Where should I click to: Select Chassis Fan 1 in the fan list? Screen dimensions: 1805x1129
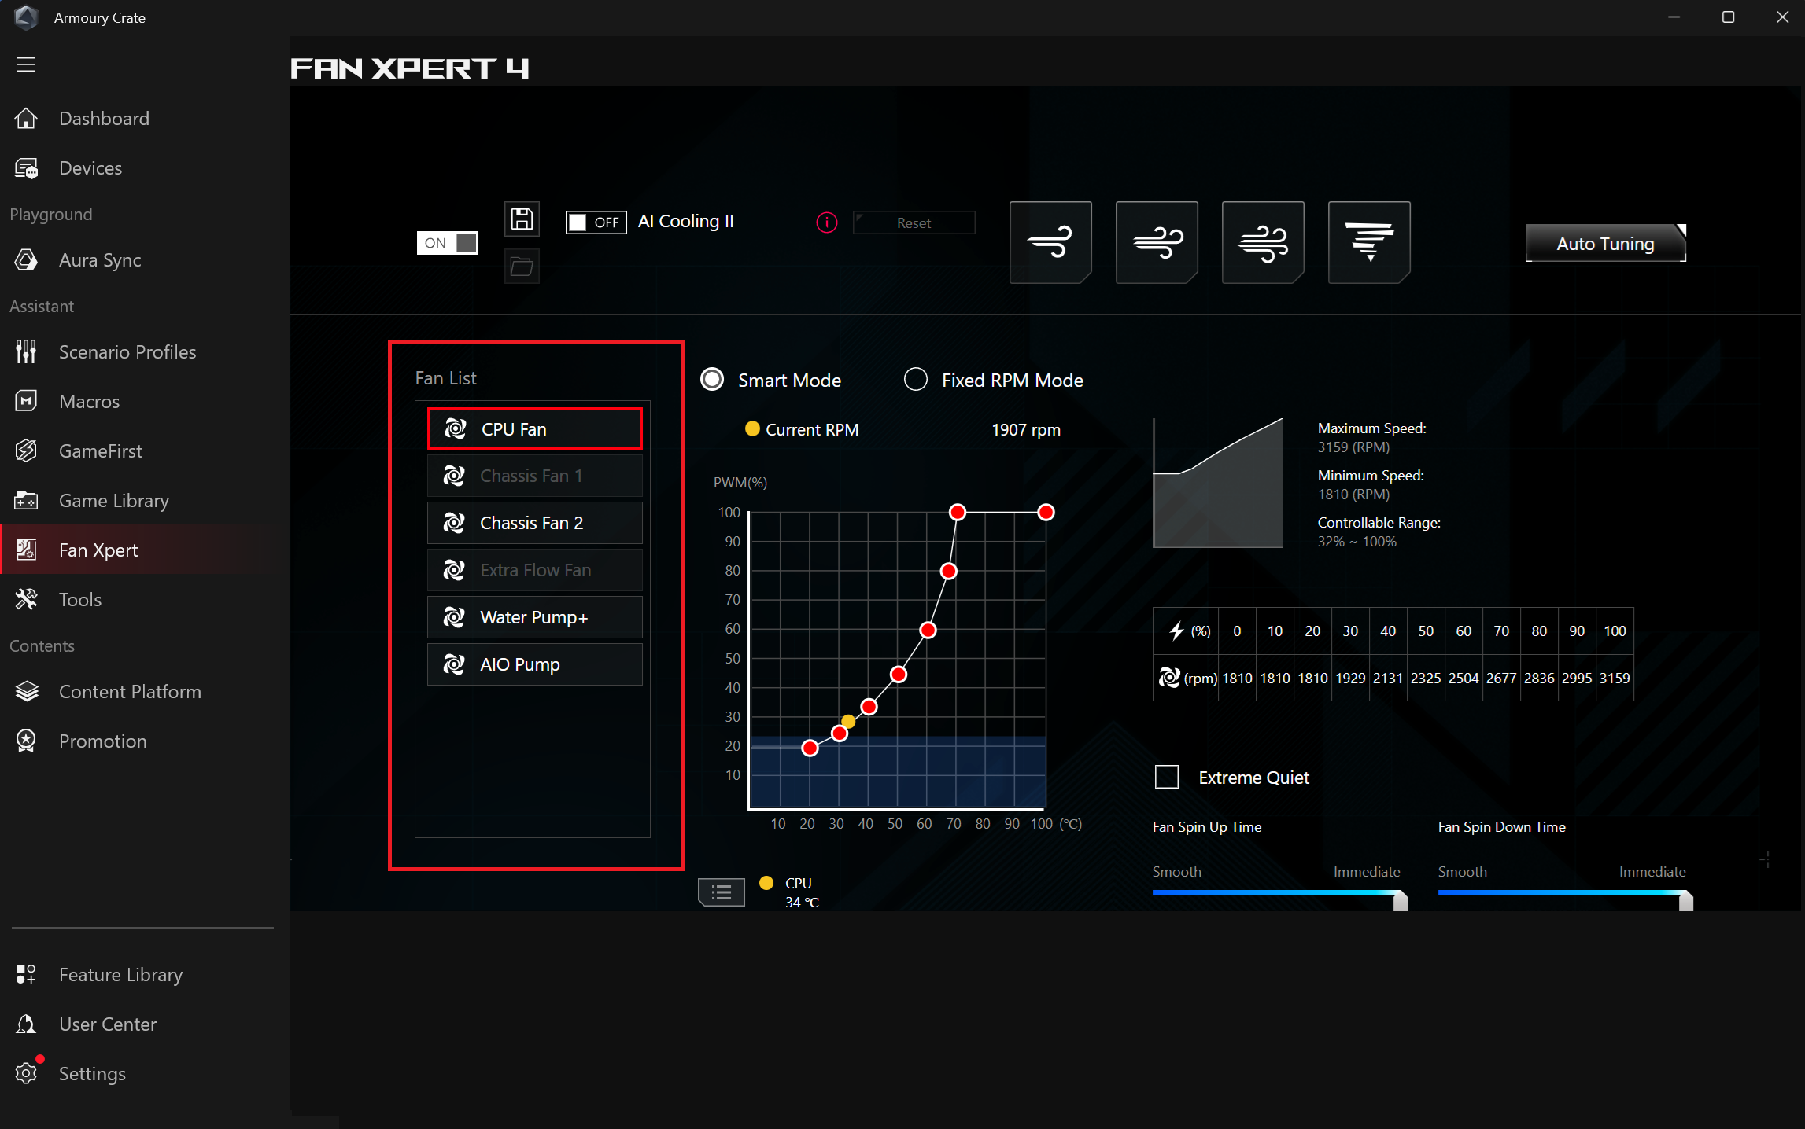[x=535, y=476]
